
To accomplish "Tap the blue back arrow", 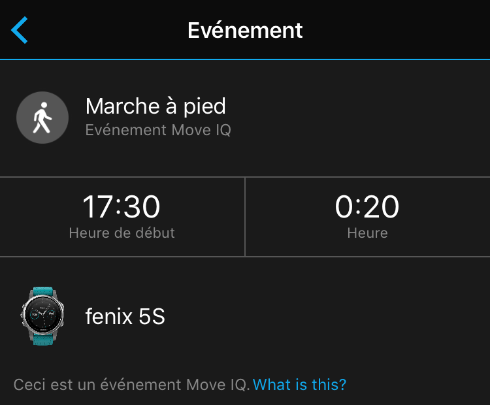I will pos(20,31).
